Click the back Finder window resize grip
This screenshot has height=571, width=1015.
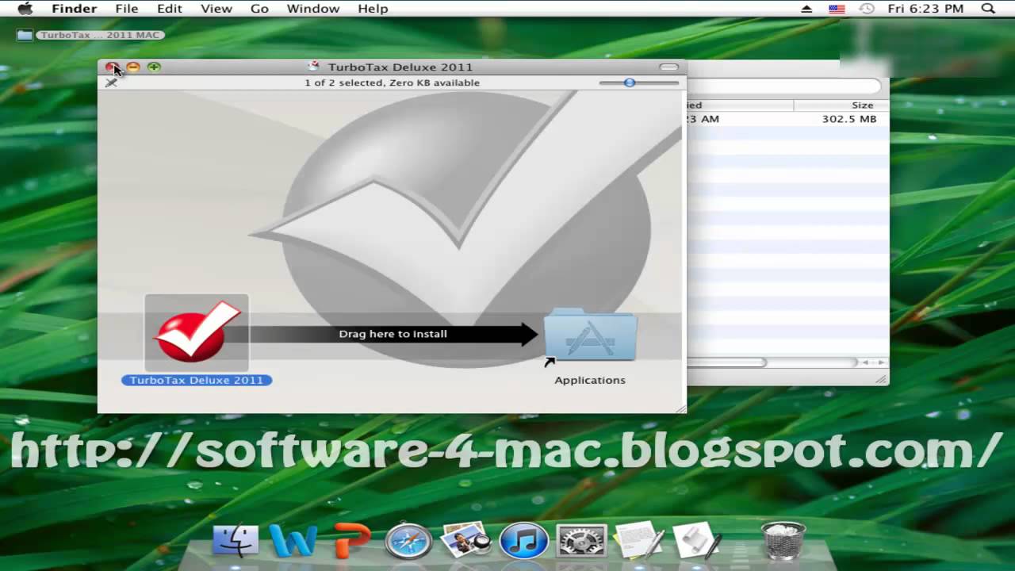pyautogui.click(x=881, y=380)
